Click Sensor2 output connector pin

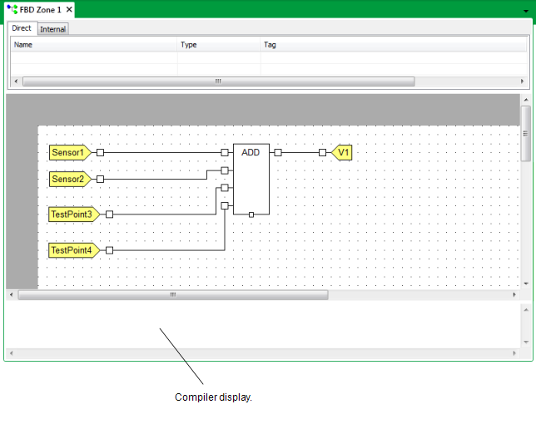[100, 180]
